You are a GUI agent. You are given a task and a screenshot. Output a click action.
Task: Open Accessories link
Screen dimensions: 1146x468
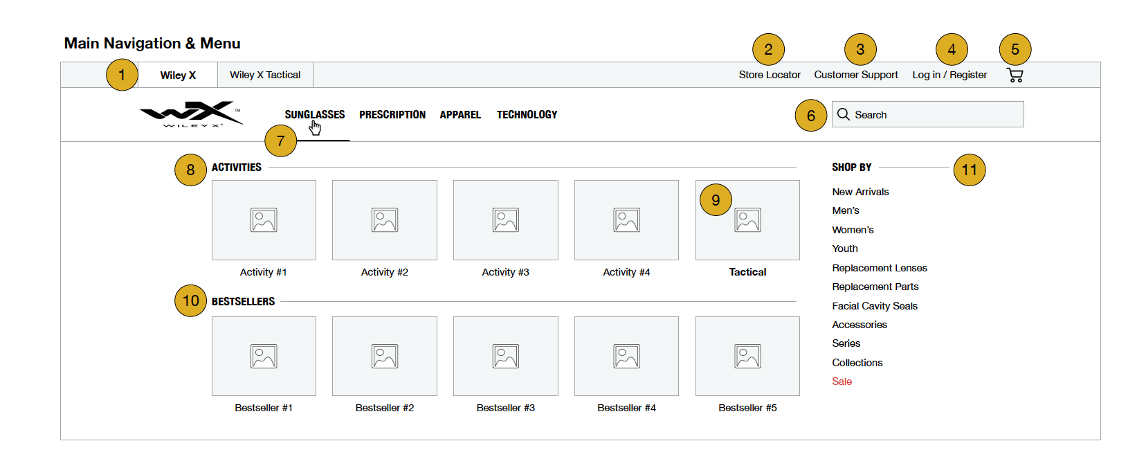(x=859, y=325)
